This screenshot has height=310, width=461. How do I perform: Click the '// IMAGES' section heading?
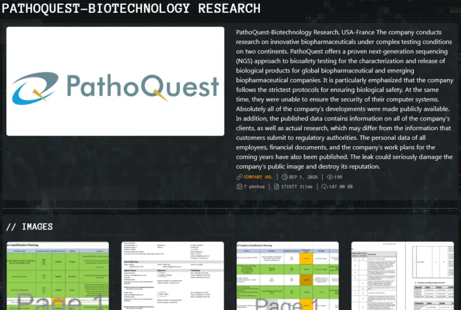[x=30, y=227]
